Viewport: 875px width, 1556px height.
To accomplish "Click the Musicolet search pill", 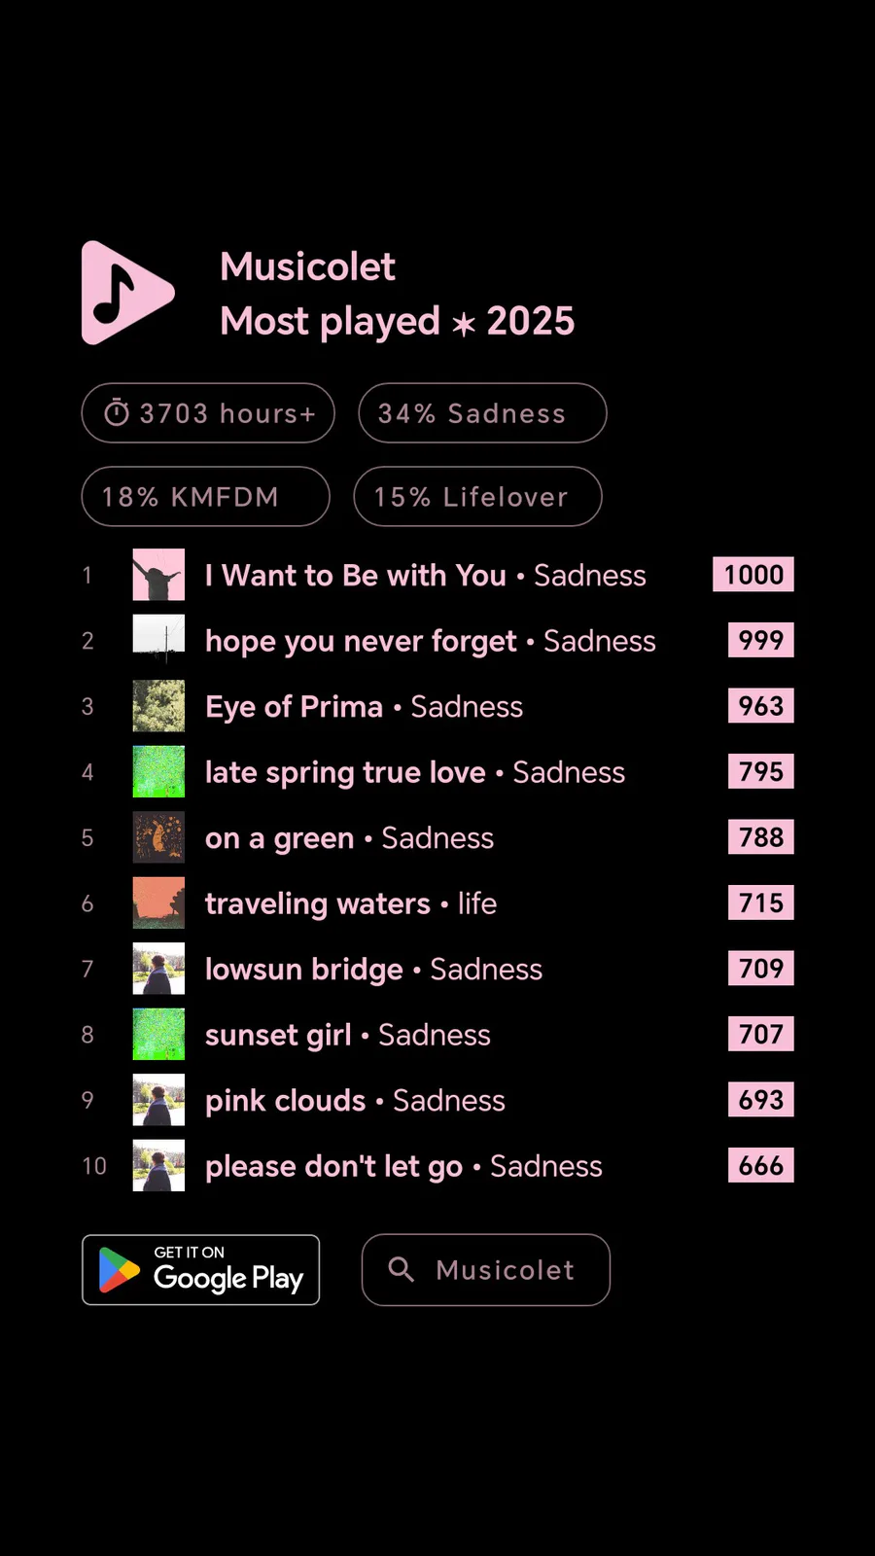I will (x=486, y=1270).
